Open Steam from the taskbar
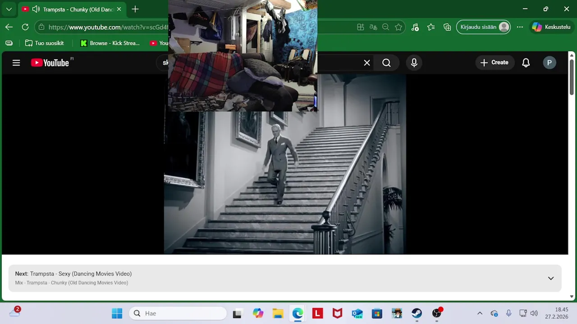The image size is (577, 324). click(417, 313)
